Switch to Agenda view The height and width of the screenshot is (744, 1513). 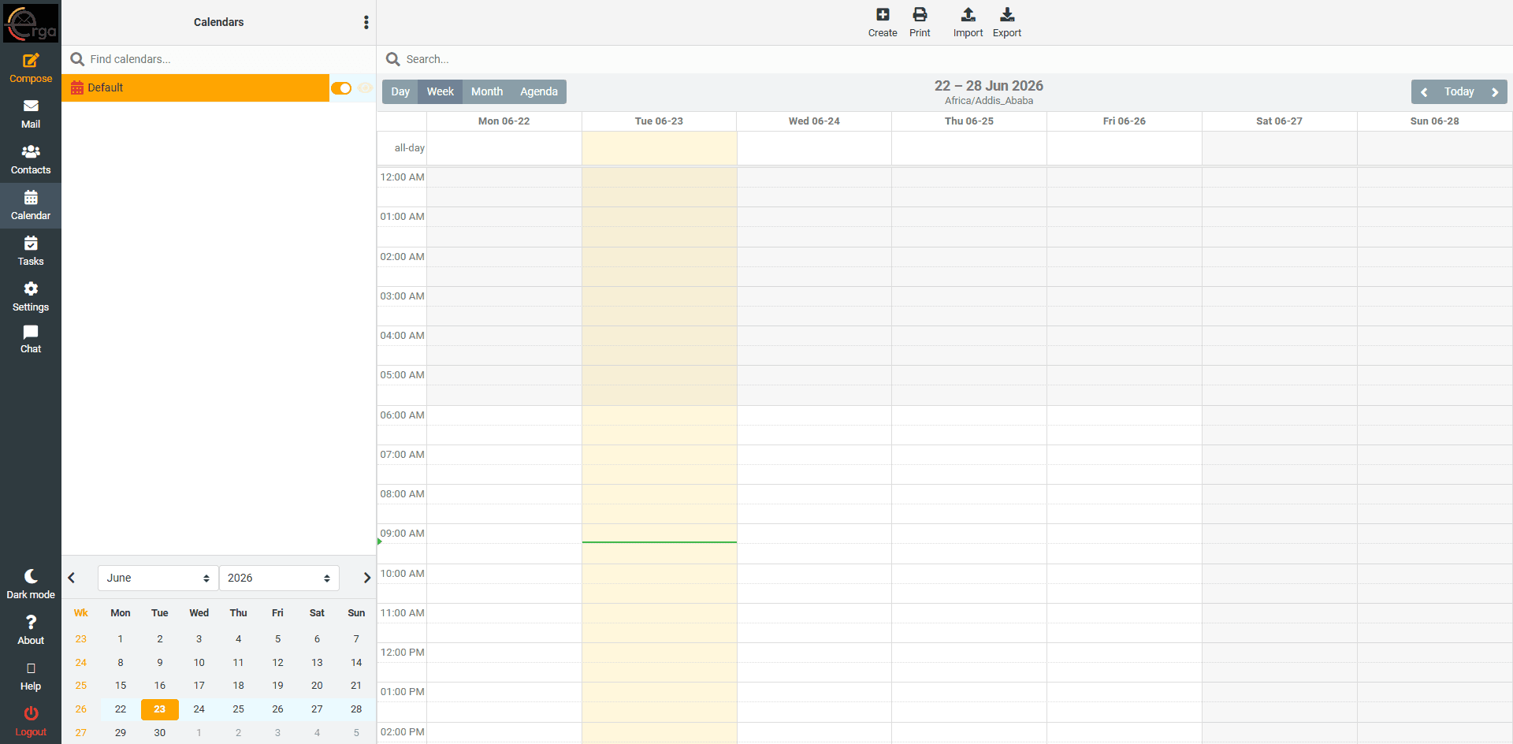pos(539,92)
